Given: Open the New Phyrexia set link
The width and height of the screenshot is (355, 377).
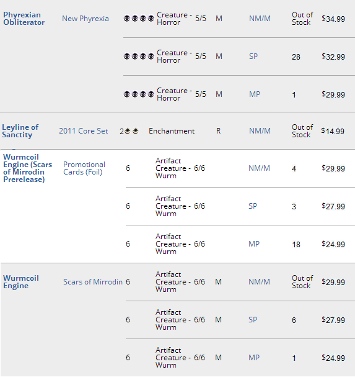Looking at the screenshot, I should [85, 19].
